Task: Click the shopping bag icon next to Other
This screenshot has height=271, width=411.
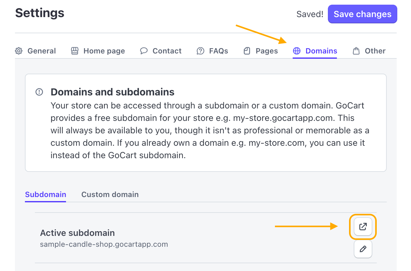Action: click(356, 51)
